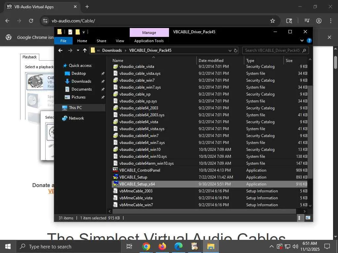338x253 pixels.
Task: Open the Share ribbon tab
Action: [101, 41]
